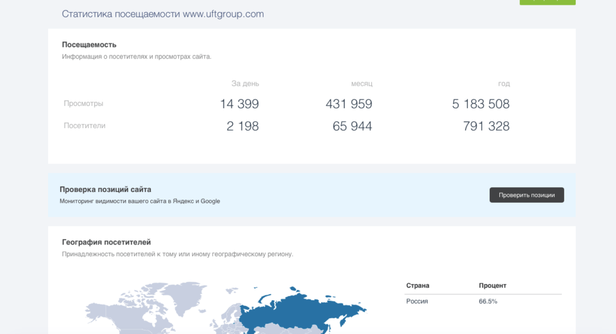
Task: Click monthly visitors value 65 944
Action: point(352,126)
